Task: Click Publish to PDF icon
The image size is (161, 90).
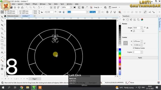Action: tap(58, 7)
